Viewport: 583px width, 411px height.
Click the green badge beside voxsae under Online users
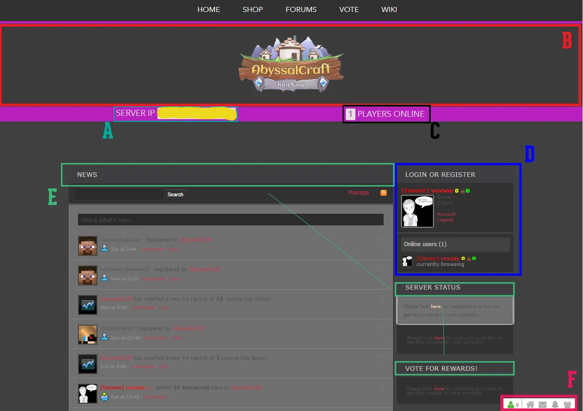click(x=474, y=259)
